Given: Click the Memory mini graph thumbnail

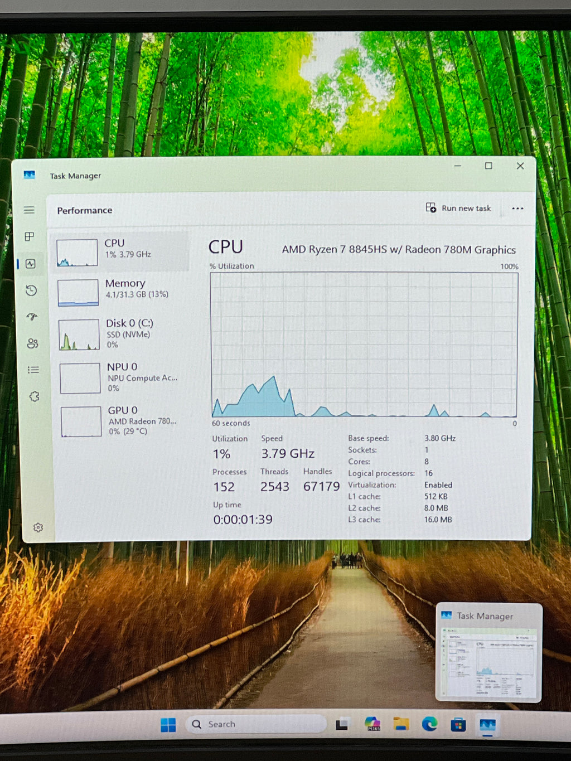Looking at the screenshot, I should (78, 293).
